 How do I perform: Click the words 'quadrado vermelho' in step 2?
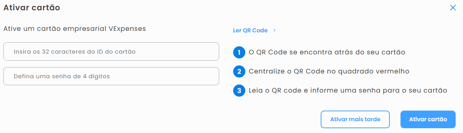point(374,71)
